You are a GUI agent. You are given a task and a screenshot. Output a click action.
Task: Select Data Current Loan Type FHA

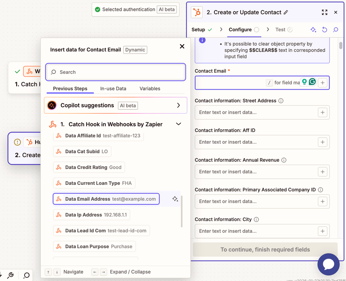pos(94,183)
